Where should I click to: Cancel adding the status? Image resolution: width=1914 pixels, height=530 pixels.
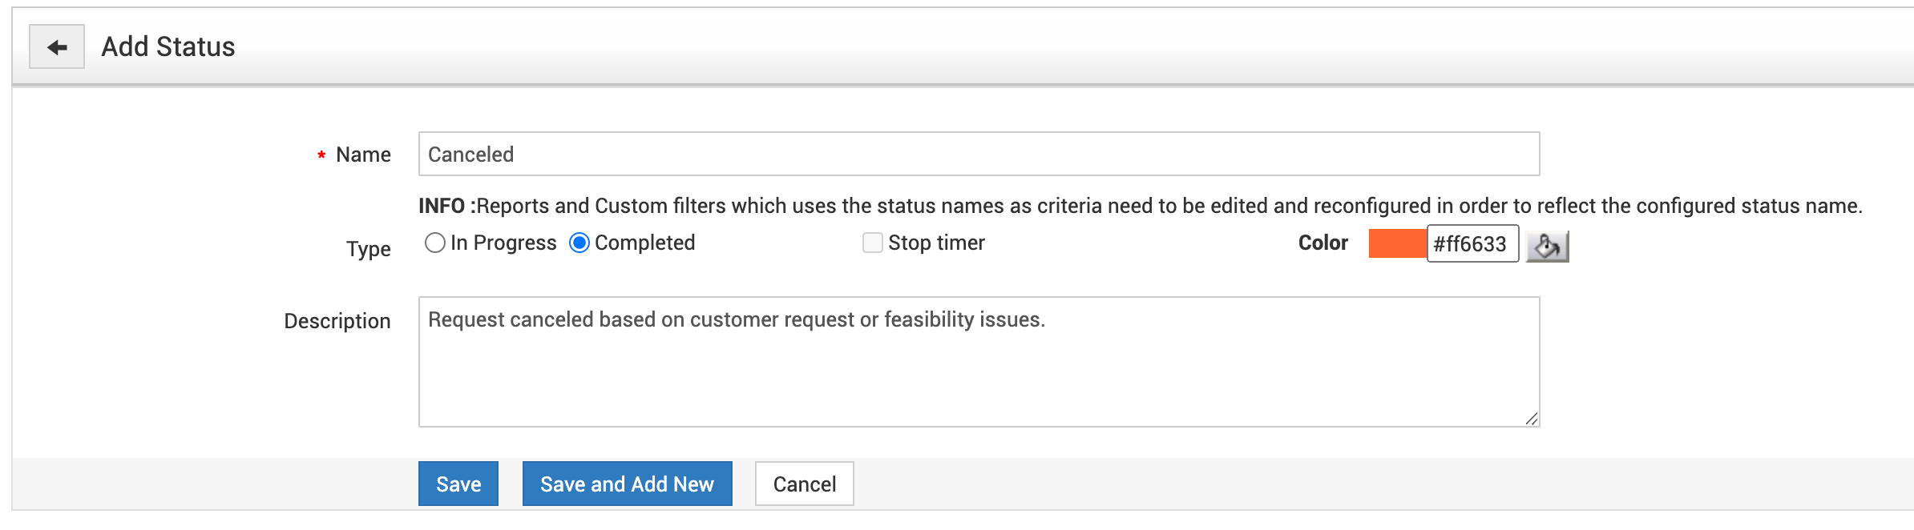(x=804, y=484)
